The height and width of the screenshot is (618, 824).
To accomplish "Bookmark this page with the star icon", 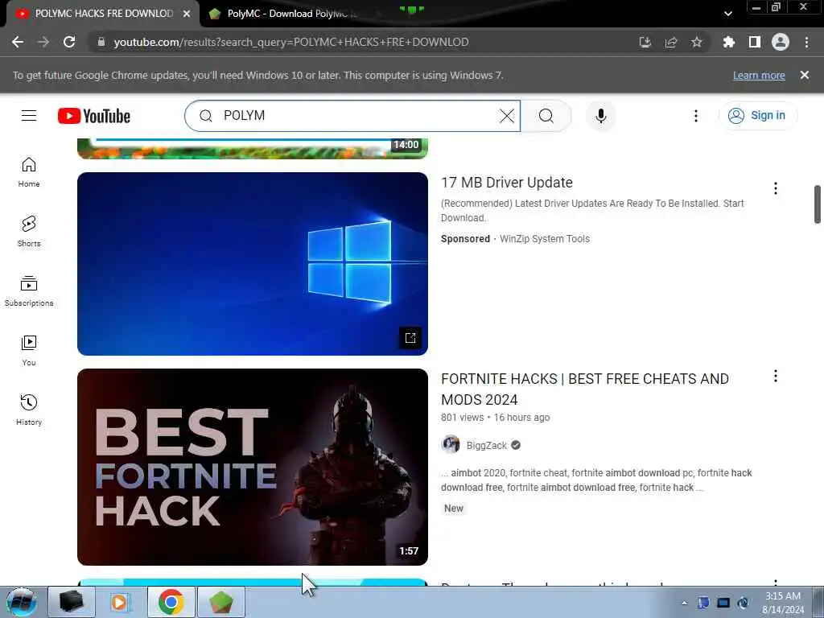I will 696,42.
